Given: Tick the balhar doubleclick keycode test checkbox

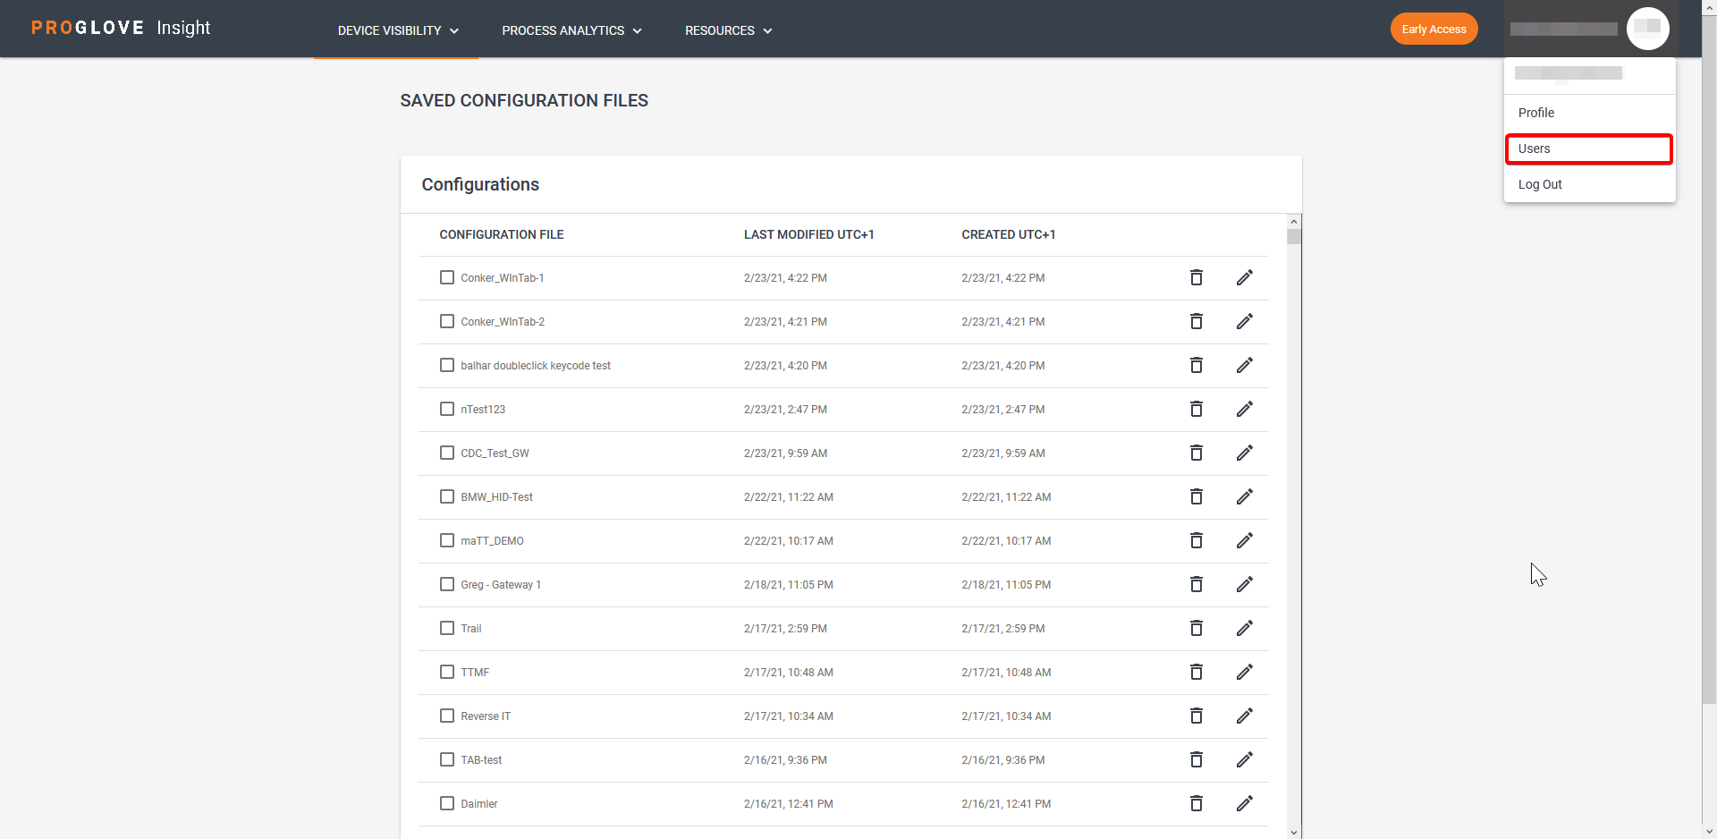Looking at the screenshot, I should click(x=447, y=365).
